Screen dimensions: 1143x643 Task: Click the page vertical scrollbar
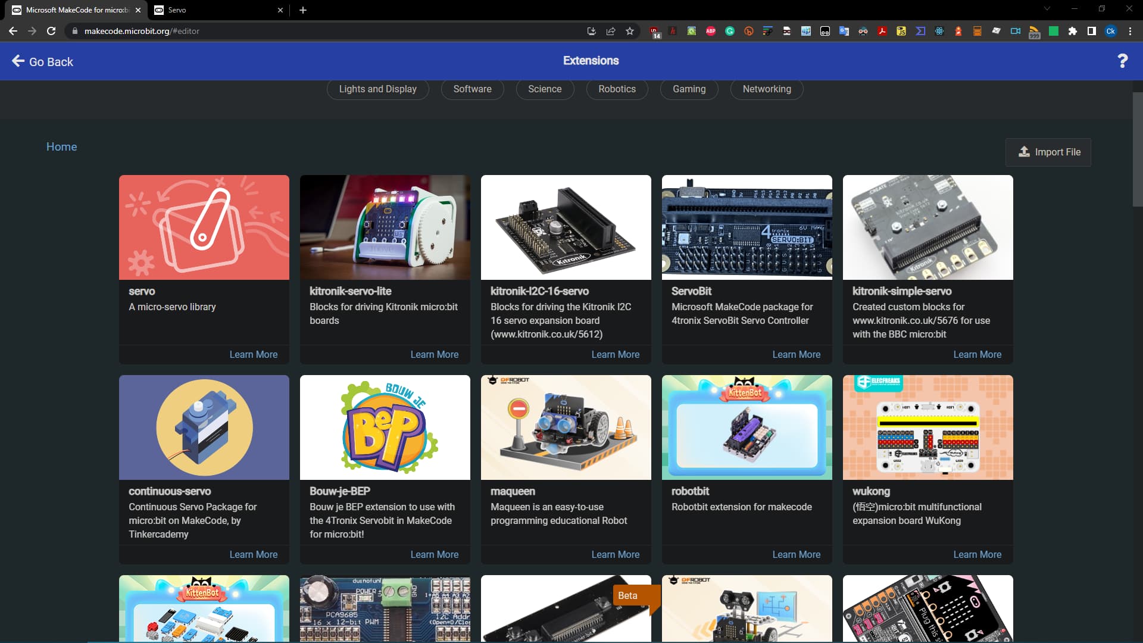(x=1138, y=149)
